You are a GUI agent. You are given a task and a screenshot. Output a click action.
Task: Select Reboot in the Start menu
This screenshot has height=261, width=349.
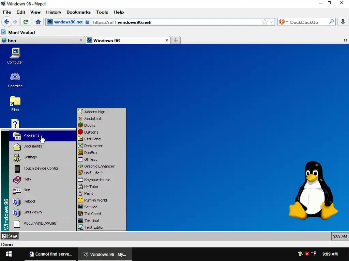coord(43,201)
